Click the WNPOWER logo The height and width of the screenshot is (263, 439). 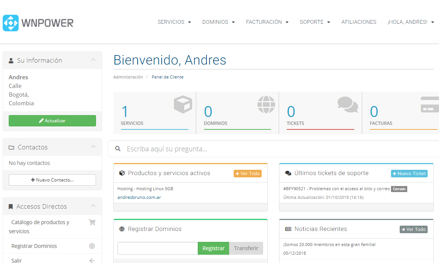click(x=38, y=23)
